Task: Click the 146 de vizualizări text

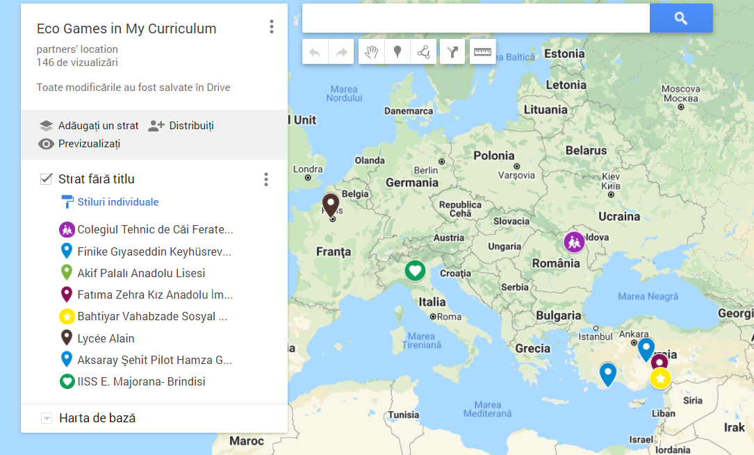Action: coord(77,63)
